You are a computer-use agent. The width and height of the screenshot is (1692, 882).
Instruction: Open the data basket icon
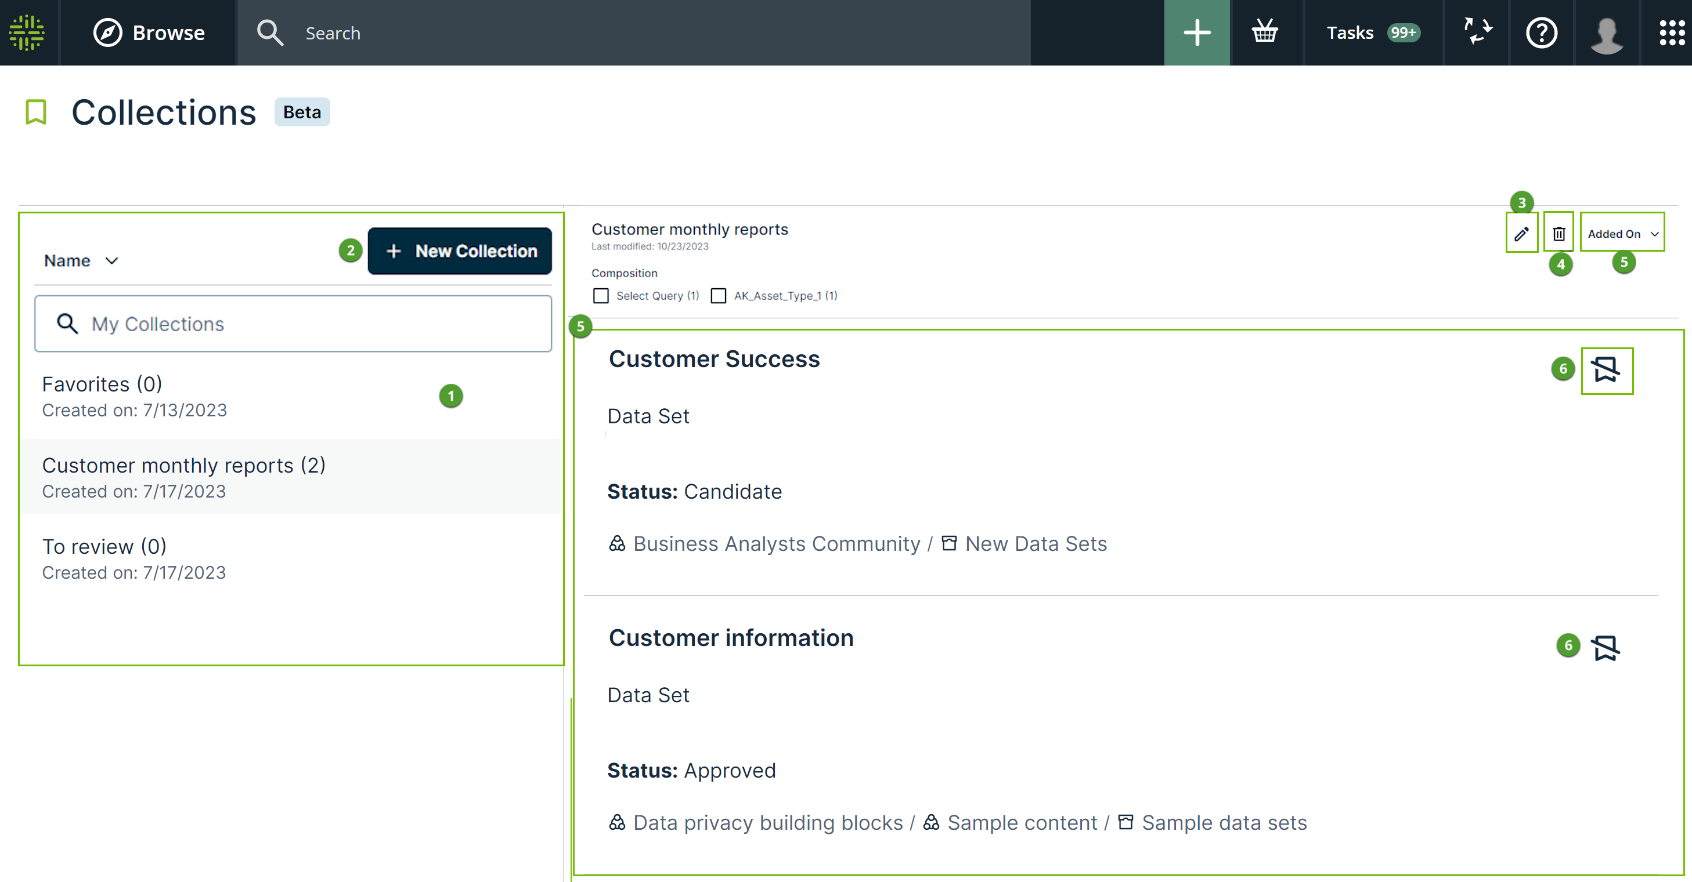pos(1264,32)
